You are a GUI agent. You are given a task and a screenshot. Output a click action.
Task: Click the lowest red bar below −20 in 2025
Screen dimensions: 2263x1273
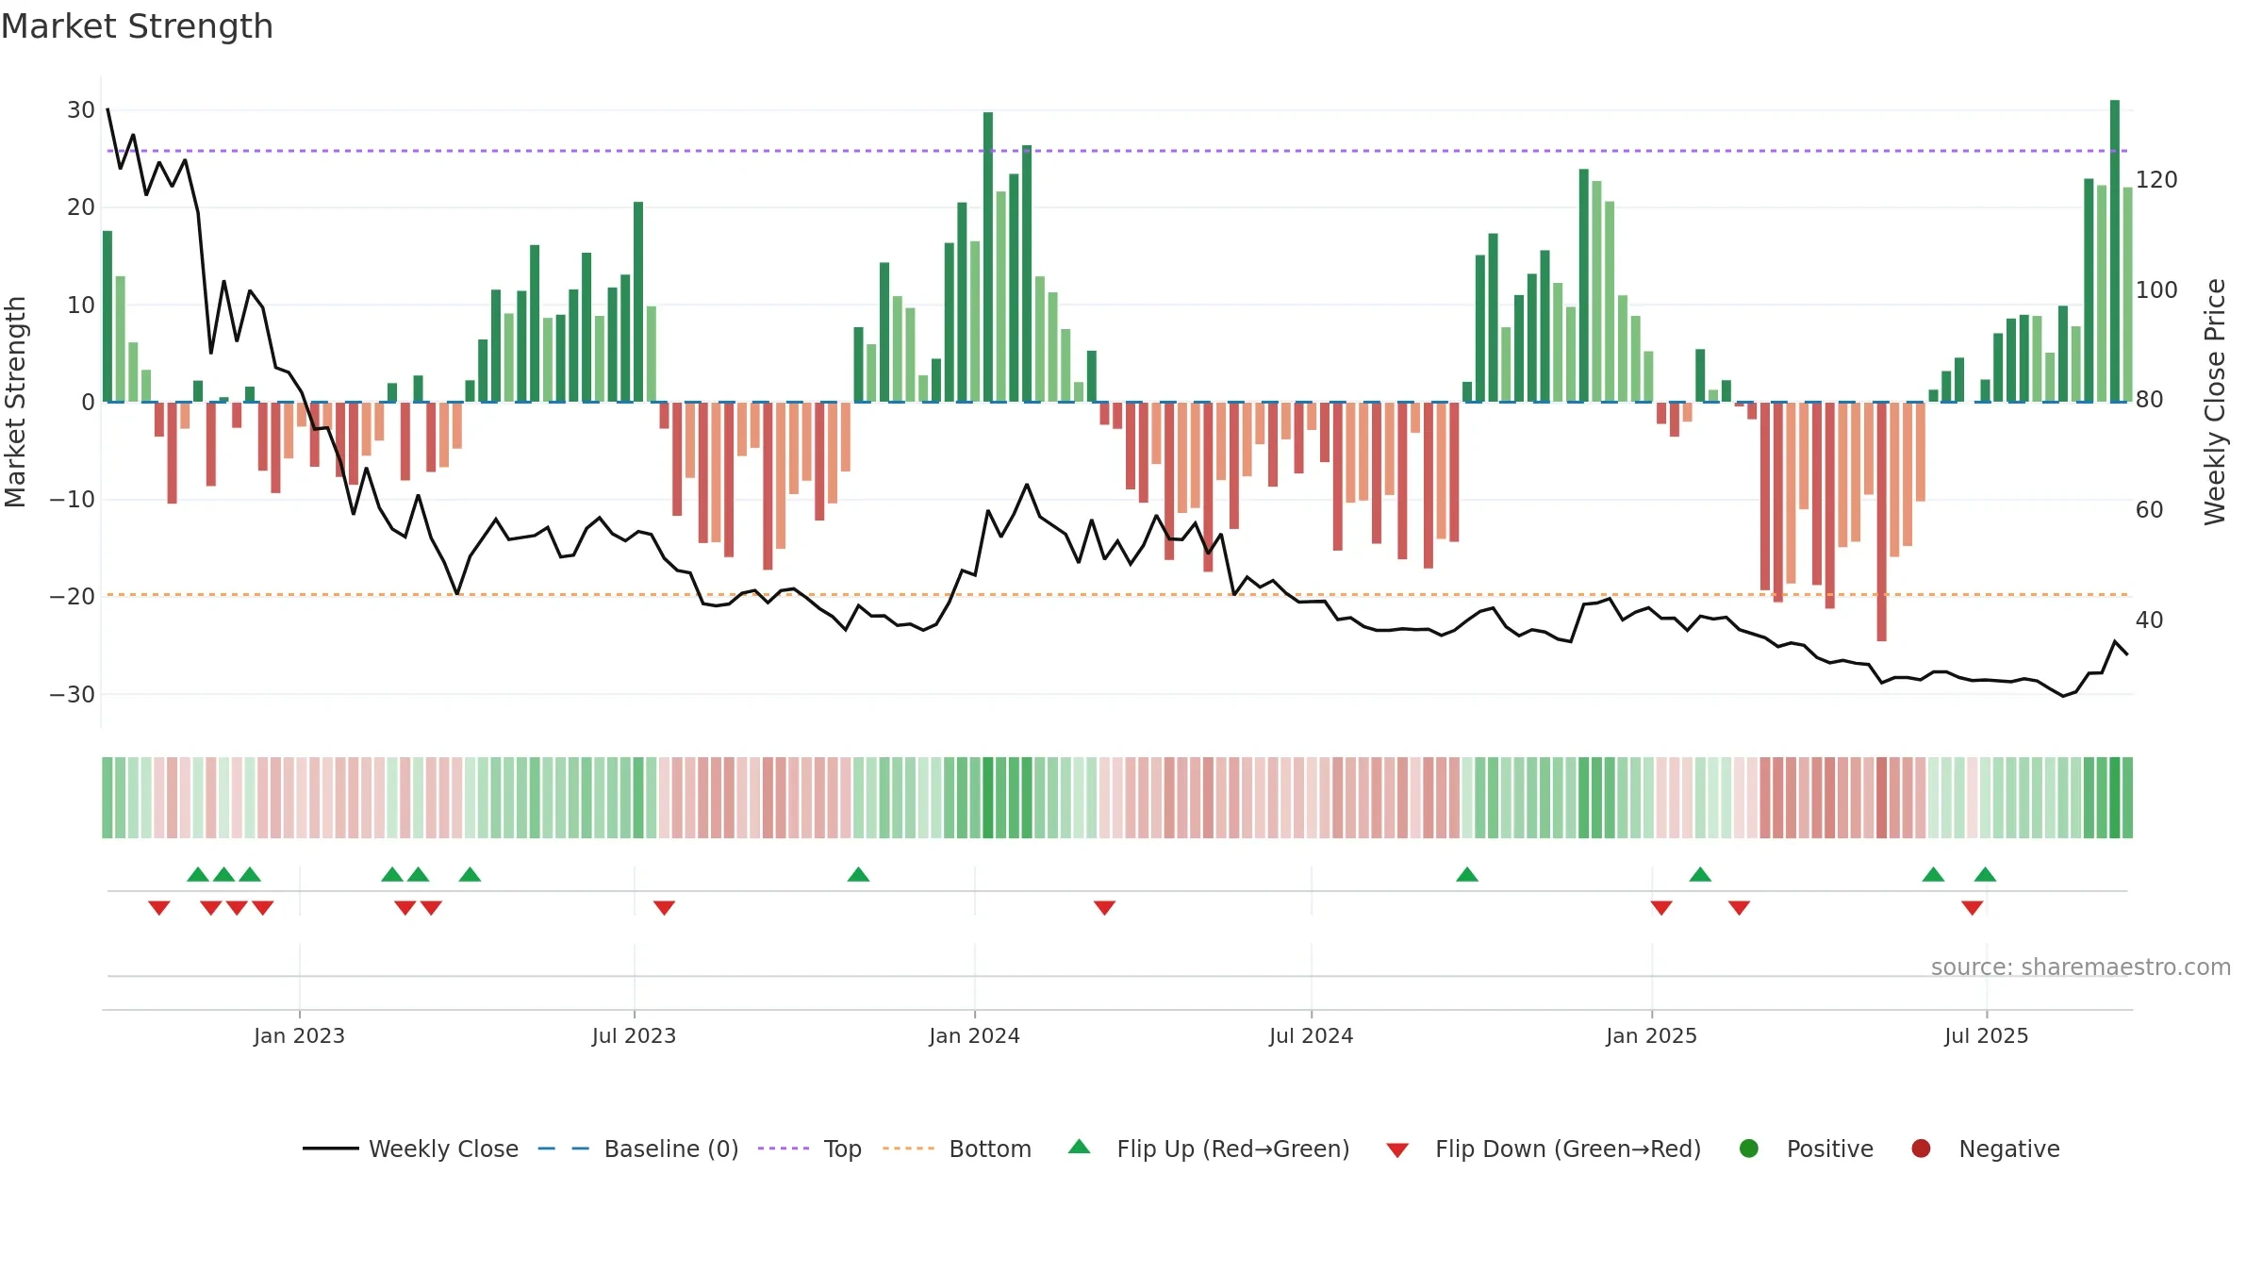pyautogui.click(x=1881, y=521)
